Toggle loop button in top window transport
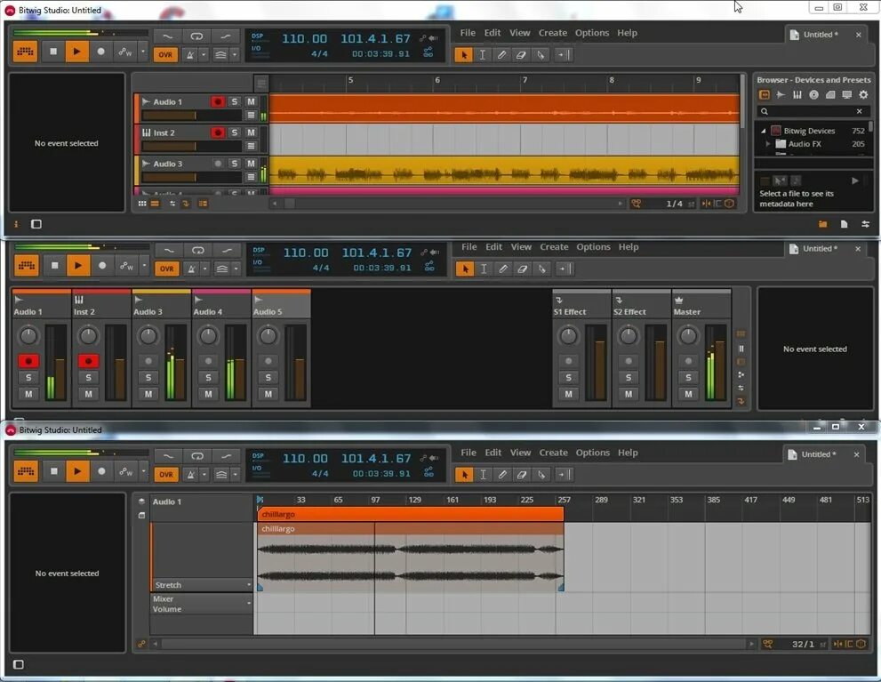 click(196, 36)
